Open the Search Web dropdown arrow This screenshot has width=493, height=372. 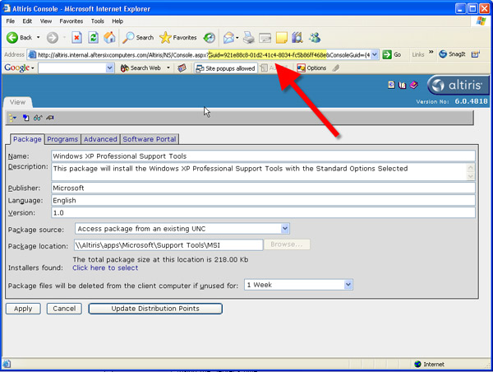coord(168,67)
